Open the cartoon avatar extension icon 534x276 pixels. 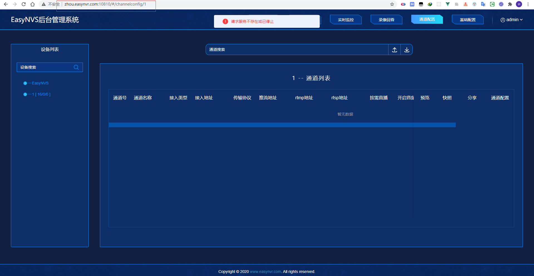click(x=474, y=4)
